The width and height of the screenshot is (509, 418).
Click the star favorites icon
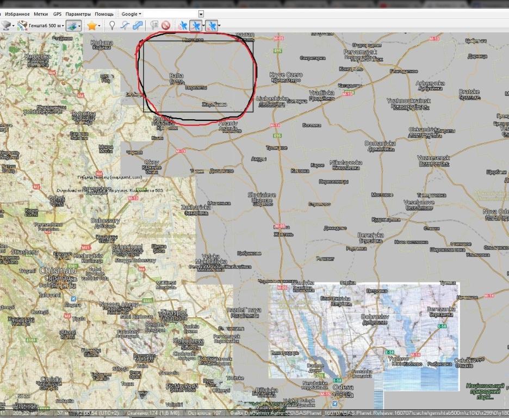point(92,25)
